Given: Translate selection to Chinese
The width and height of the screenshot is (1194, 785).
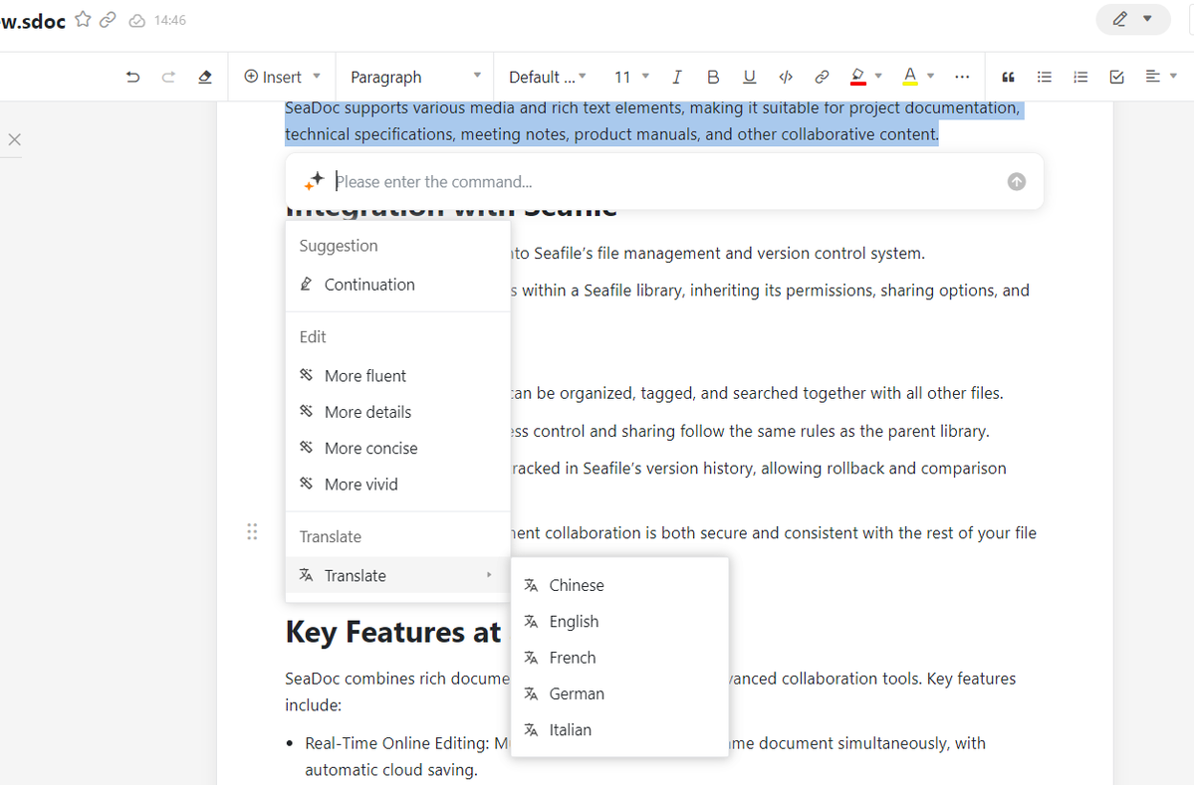Looking at the screenshot, I should click(x=619, y=586).
